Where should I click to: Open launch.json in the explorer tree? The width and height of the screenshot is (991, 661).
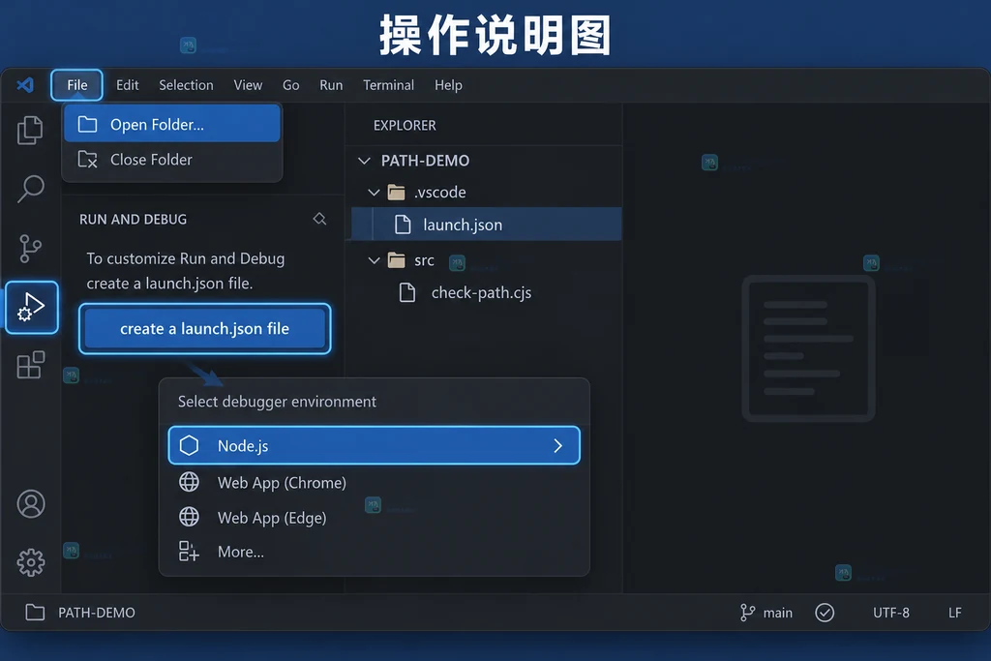486,225
